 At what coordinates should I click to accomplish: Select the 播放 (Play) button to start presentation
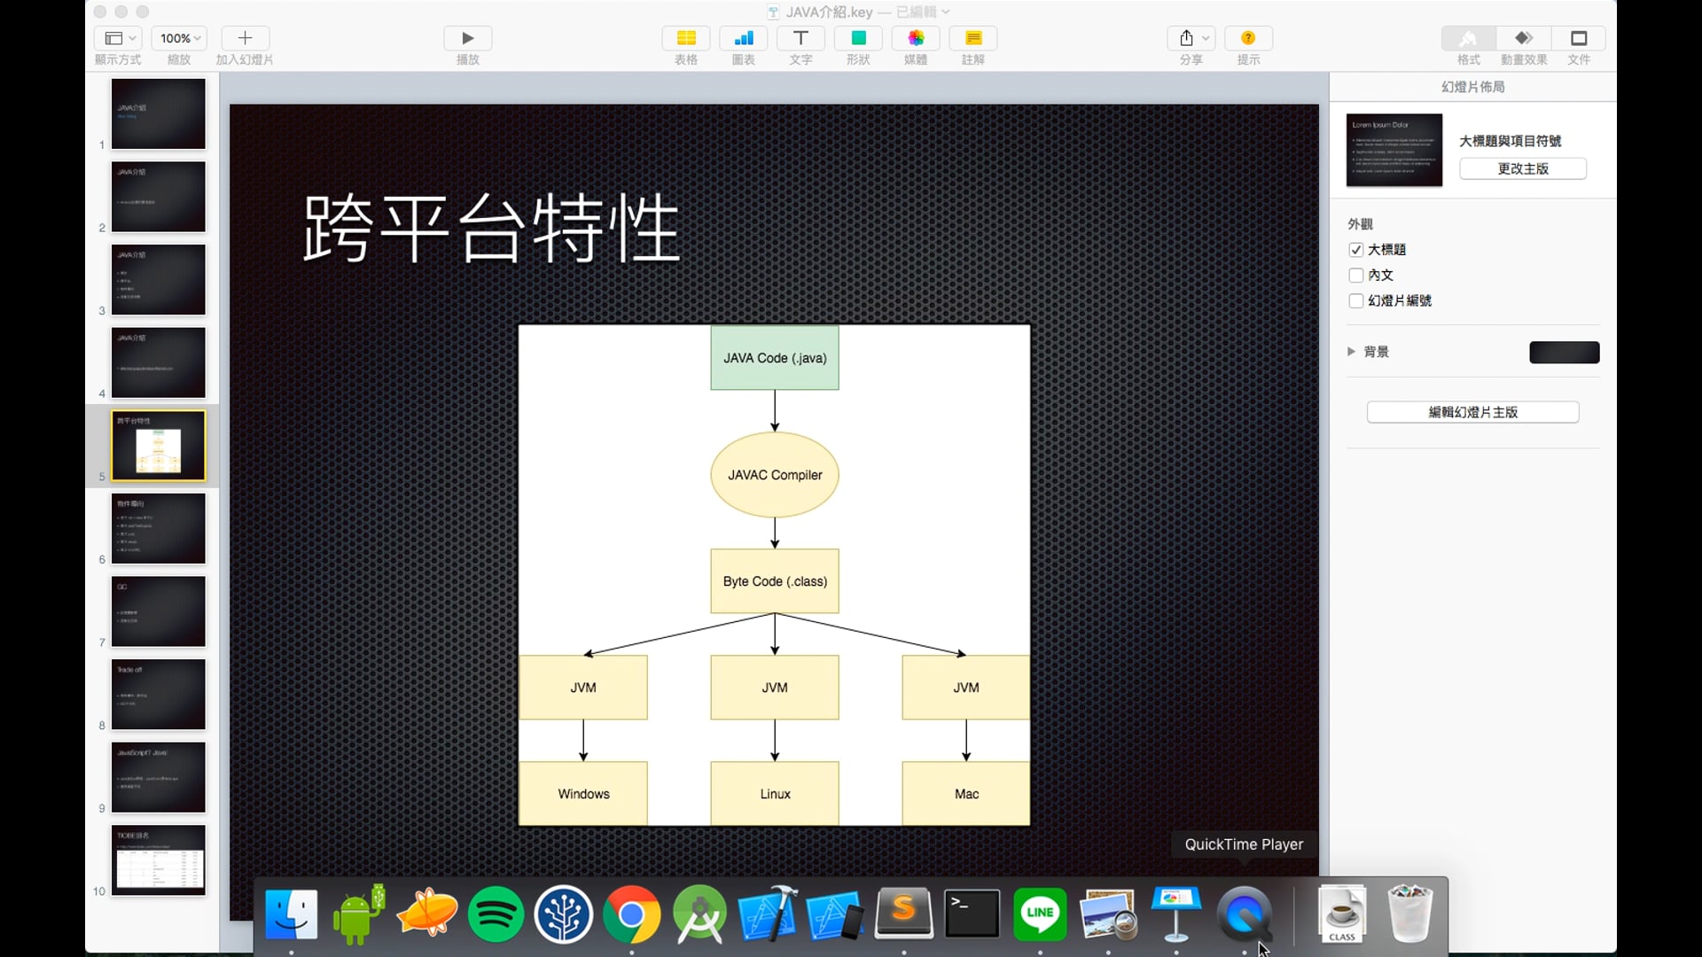467,38
